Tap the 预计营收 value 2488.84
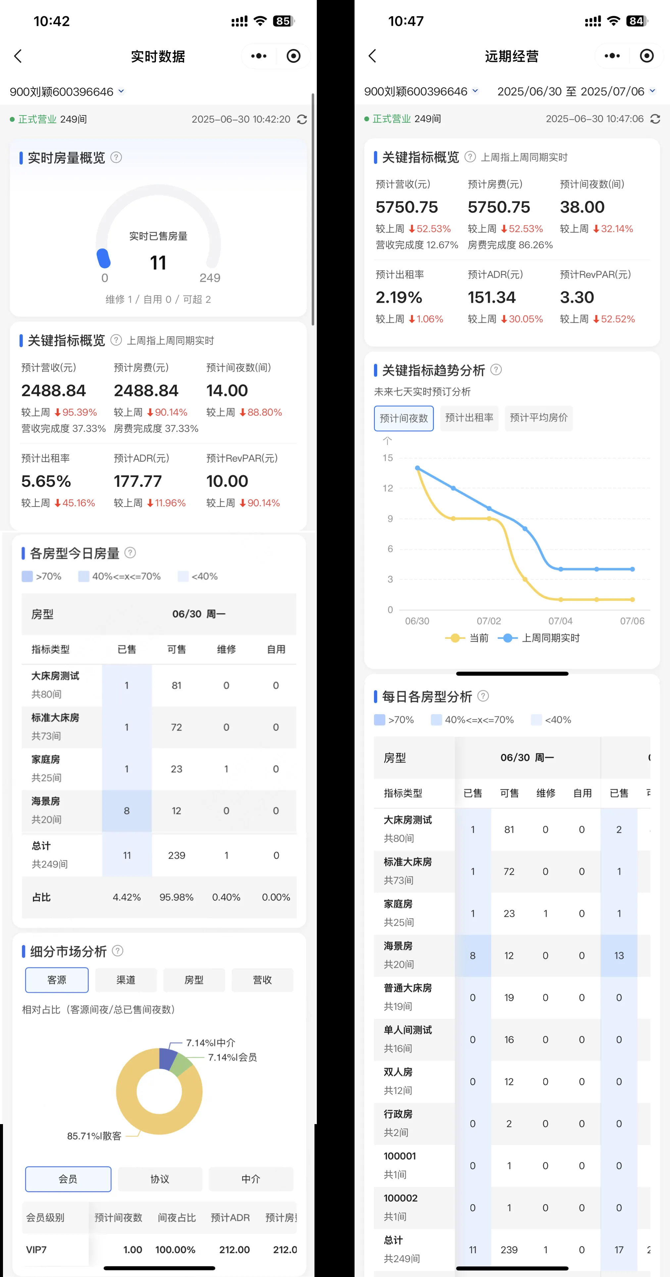This screenshot has width=670, height=1277. click(x=54, y=391)
